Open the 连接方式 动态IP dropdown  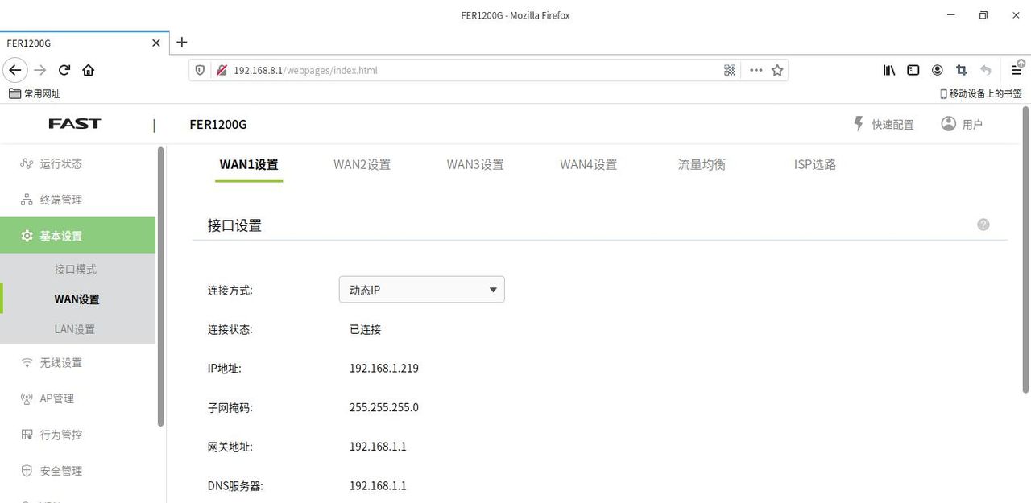[x=422, y=290]
